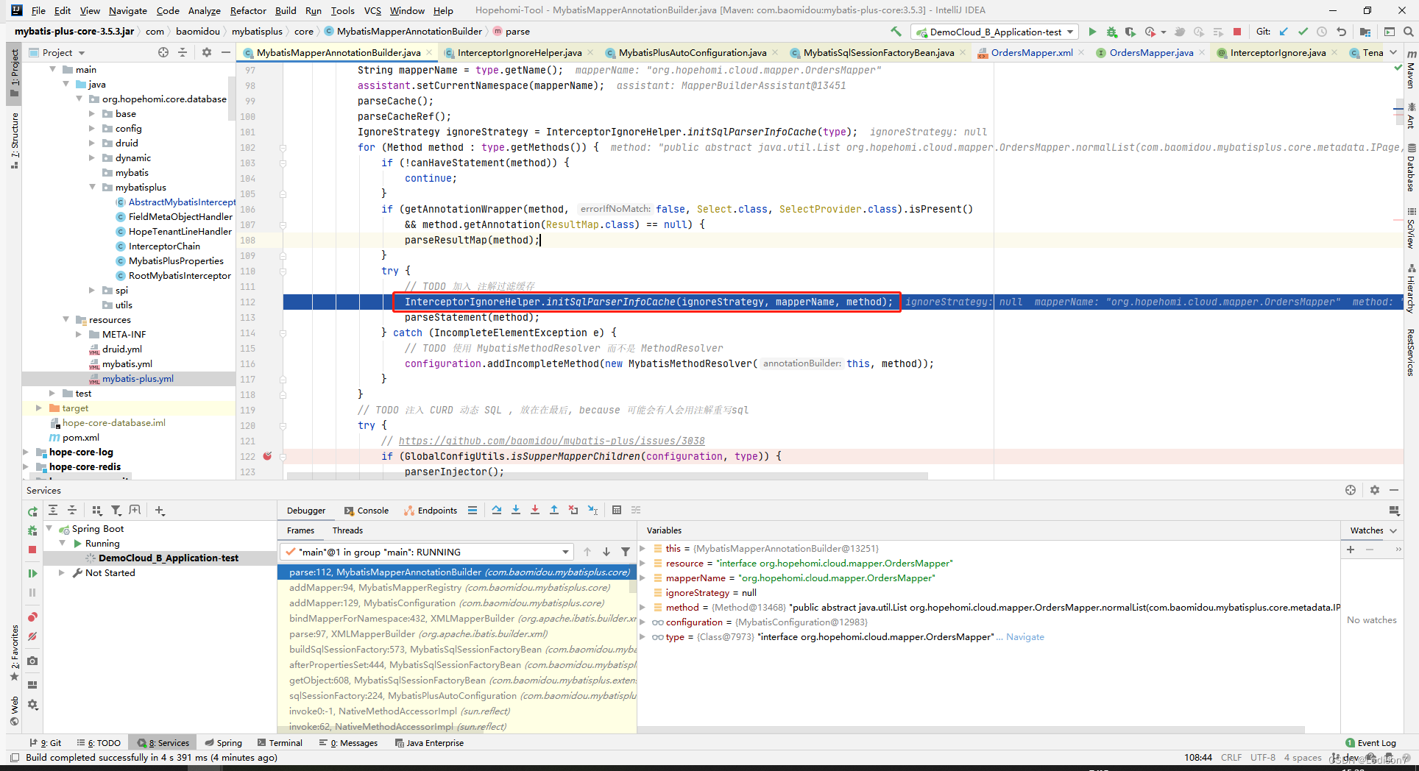Add a new watch with plus icon
Viewport: 1419px width, 771px height.
pos(1351,549)
